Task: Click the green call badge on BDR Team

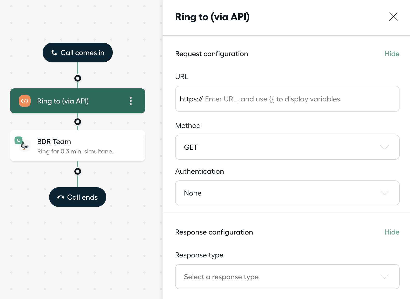Action: [18, 140]
